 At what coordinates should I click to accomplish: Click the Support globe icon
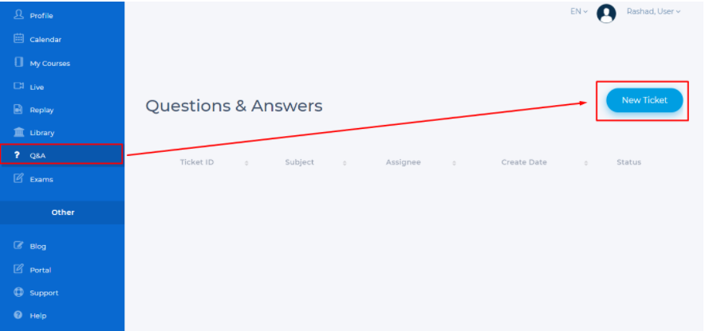coord(18,293)
